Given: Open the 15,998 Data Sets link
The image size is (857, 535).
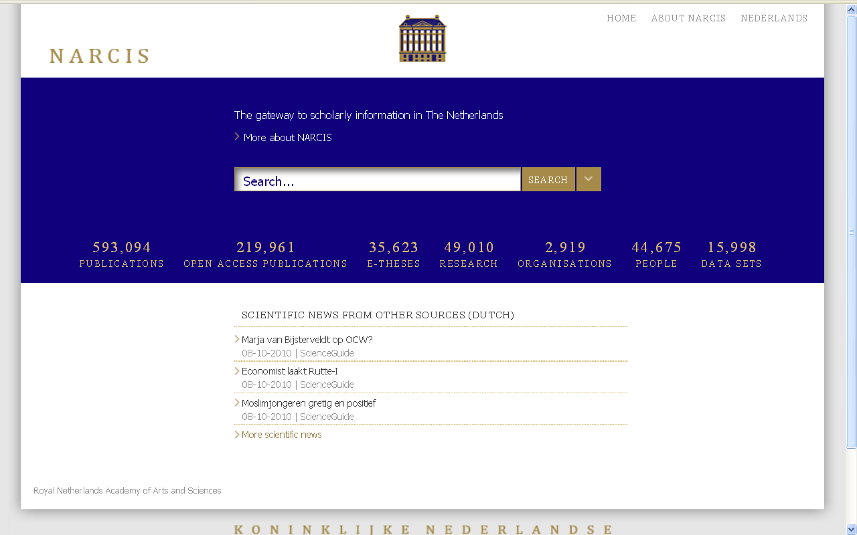Looking at the screenshot, I should [732, 255].
